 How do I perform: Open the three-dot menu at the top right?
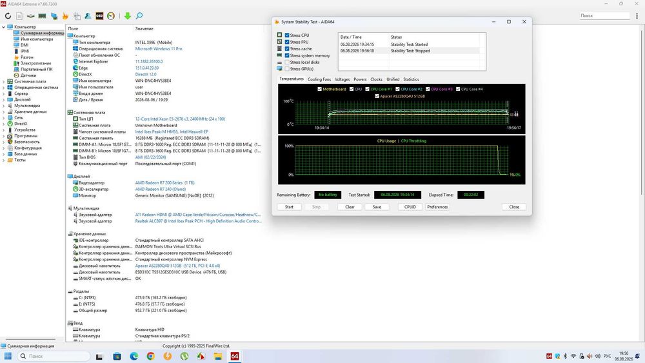[637, 15]
